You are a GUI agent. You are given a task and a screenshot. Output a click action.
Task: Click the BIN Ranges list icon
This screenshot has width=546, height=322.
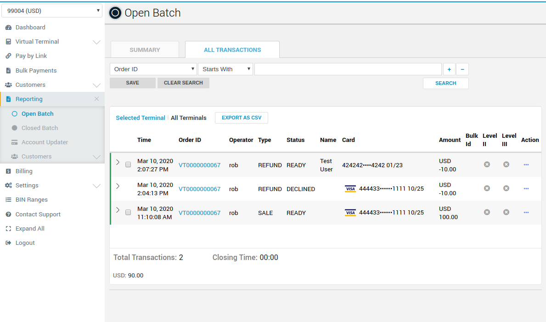click(8, 200)
